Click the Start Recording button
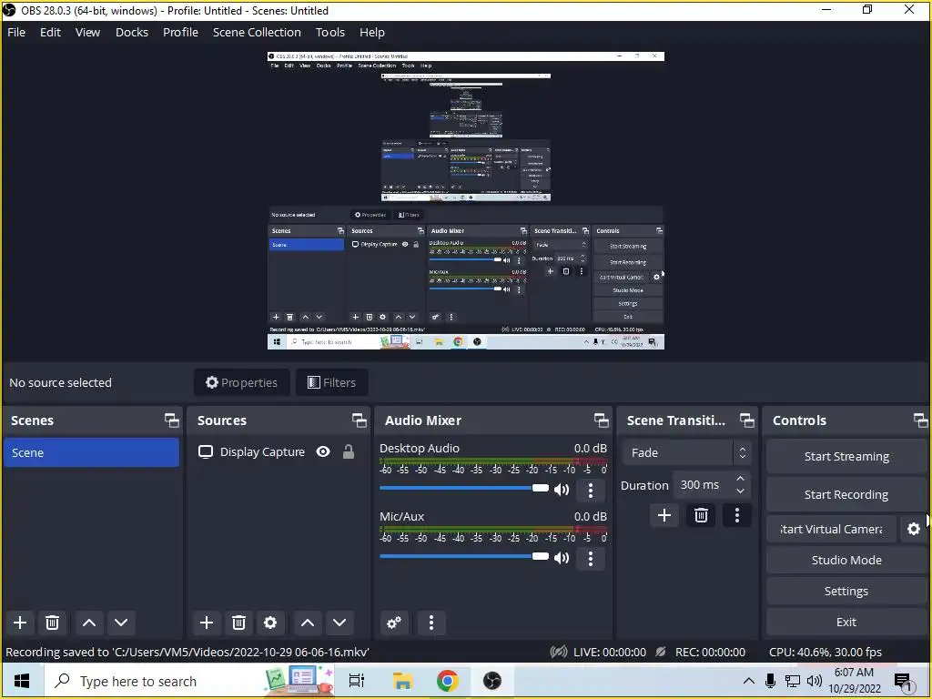This screenshot has height=699, width=932. (846, 494)
